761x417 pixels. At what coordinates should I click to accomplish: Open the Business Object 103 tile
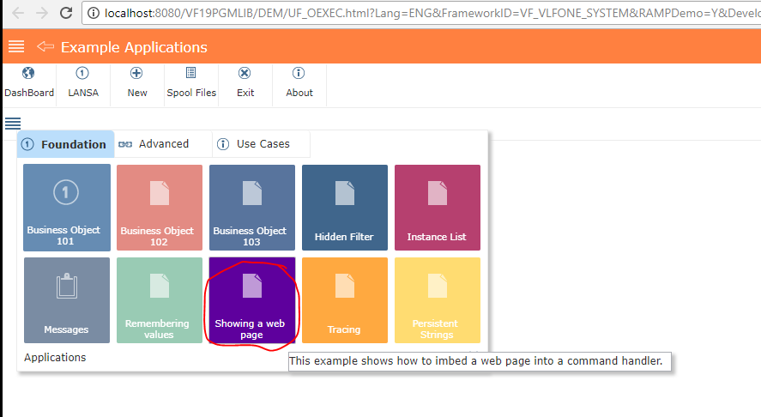(x=252, y=208)
